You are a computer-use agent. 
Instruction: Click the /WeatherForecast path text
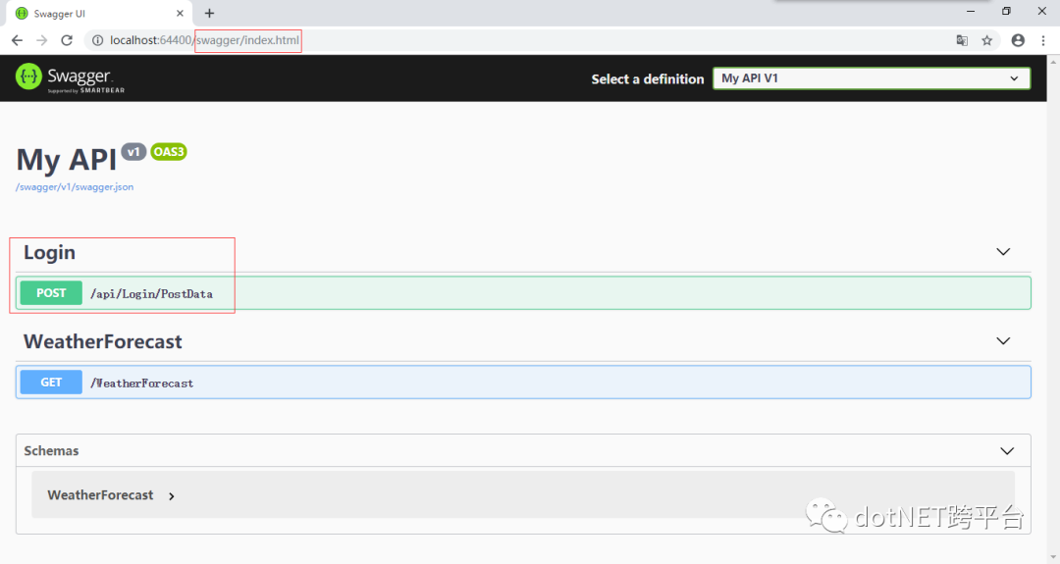[142, 383]
